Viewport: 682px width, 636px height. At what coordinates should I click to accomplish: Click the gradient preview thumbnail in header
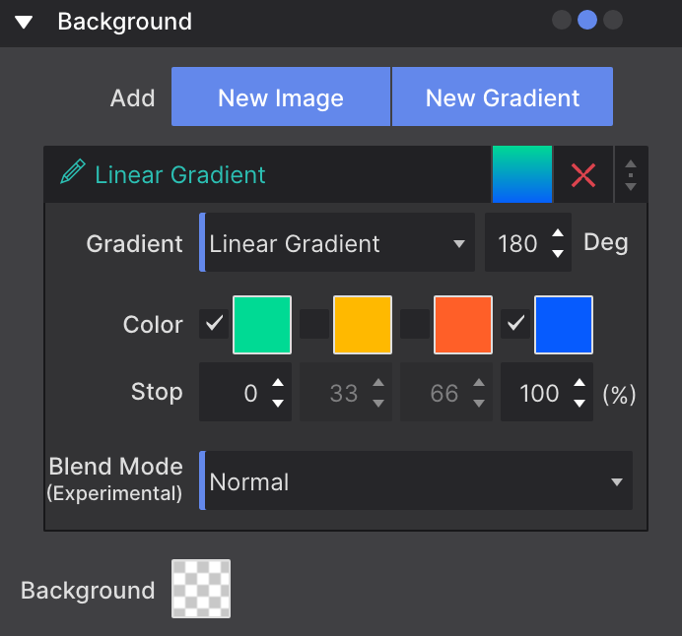pos(521,174)
